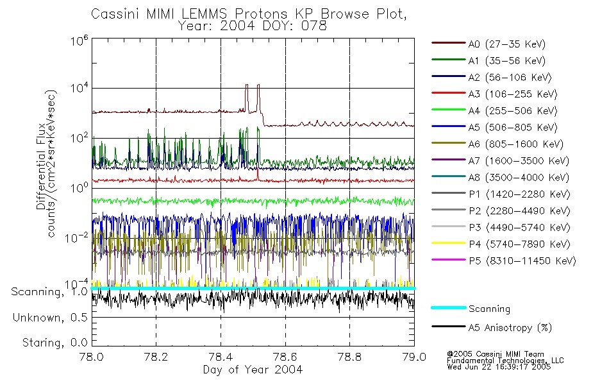Click the A6 (805-1600 KeV) legend label
The width and height of the screenshot is (609, 385).
pyautogui.click(x=516, y=144)
